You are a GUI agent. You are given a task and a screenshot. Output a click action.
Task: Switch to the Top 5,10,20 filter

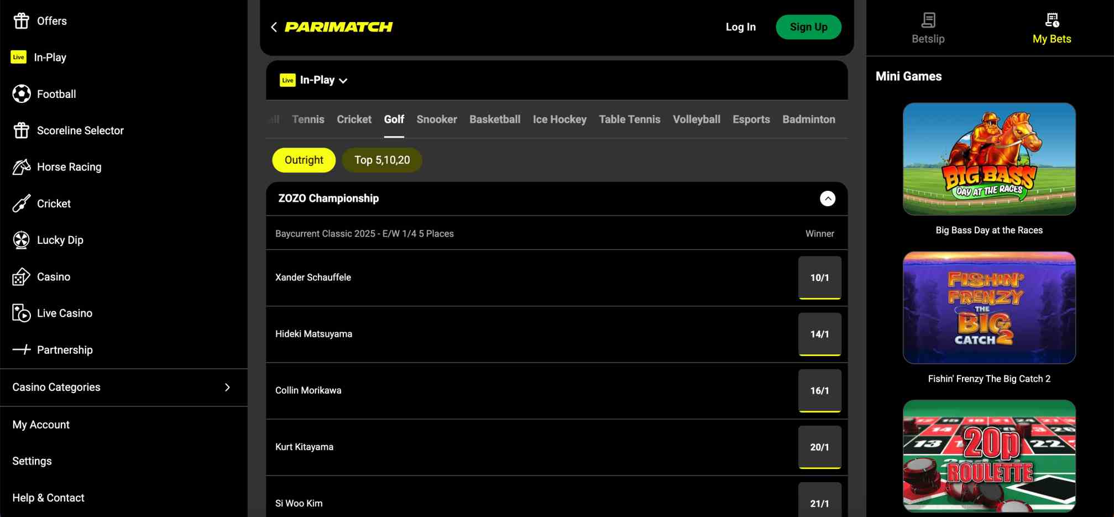(x=382, y=160)
